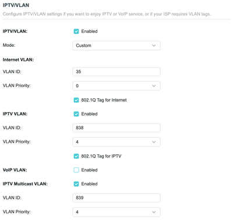Toggle 802.1Q Tag for Internet checkbox
Viewport: 233px width, 221px height.
point(76,100)
